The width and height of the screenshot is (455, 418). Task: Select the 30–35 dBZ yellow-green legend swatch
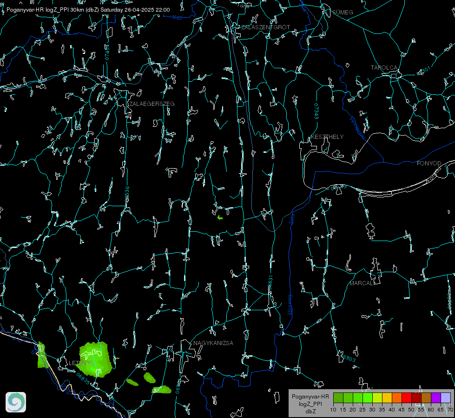tap(377, 398)
